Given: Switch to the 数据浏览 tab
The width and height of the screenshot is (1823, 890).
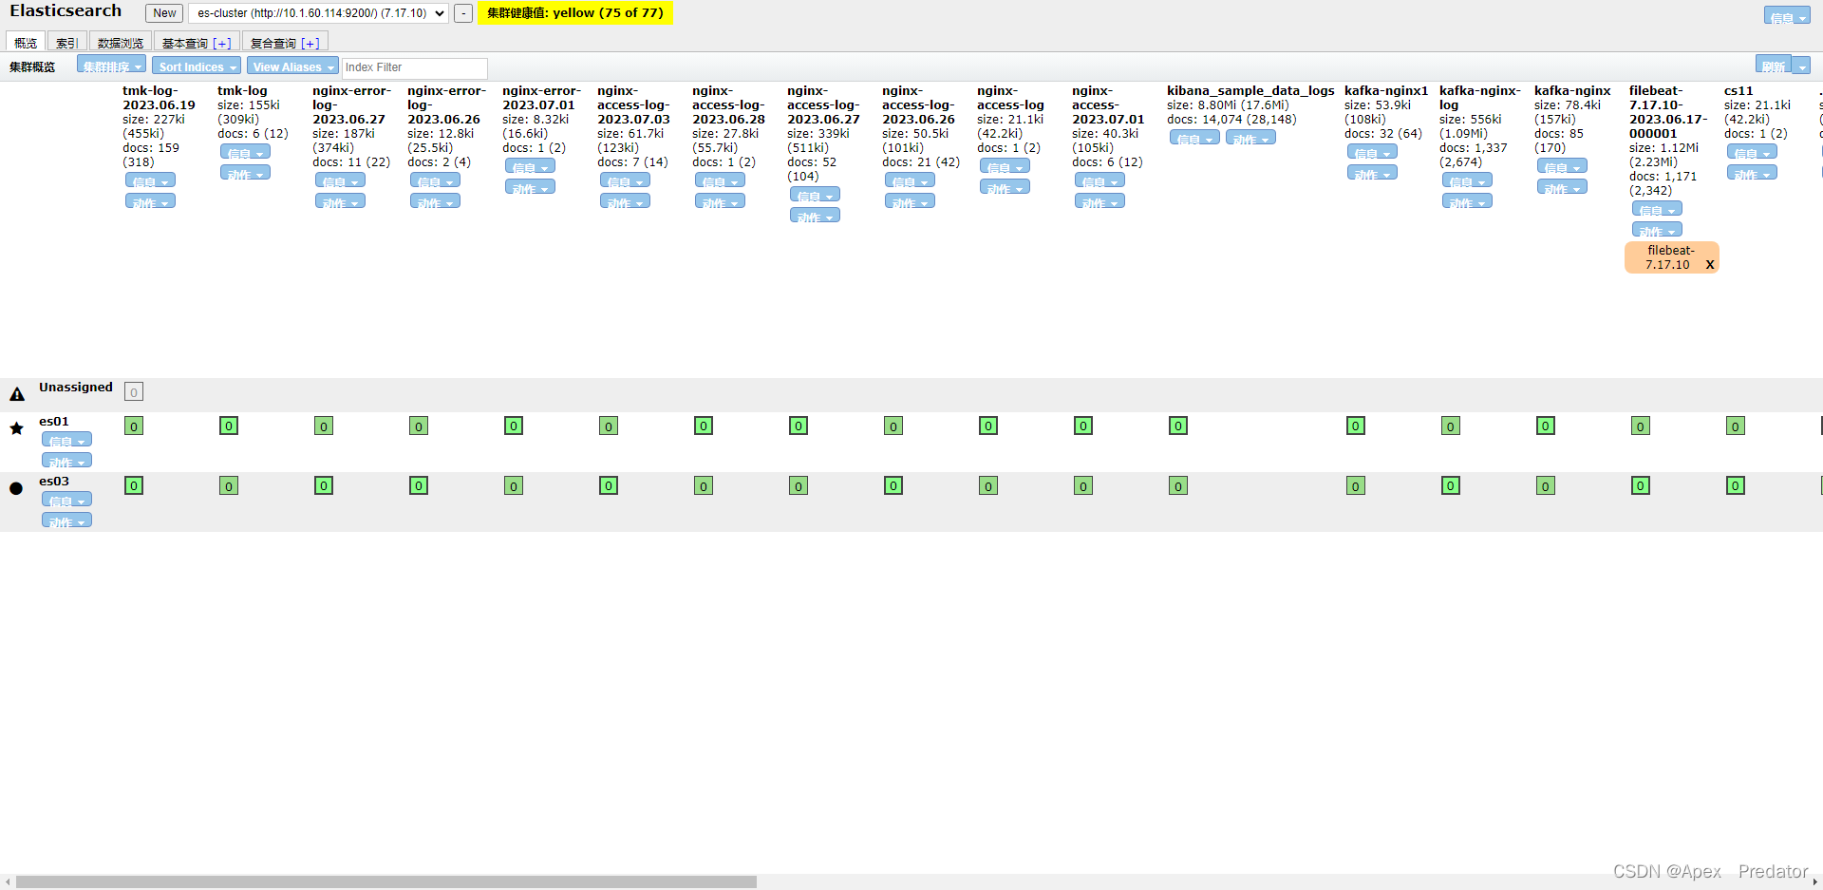Looking at the screenshot, I should click(x=121, y=43).
